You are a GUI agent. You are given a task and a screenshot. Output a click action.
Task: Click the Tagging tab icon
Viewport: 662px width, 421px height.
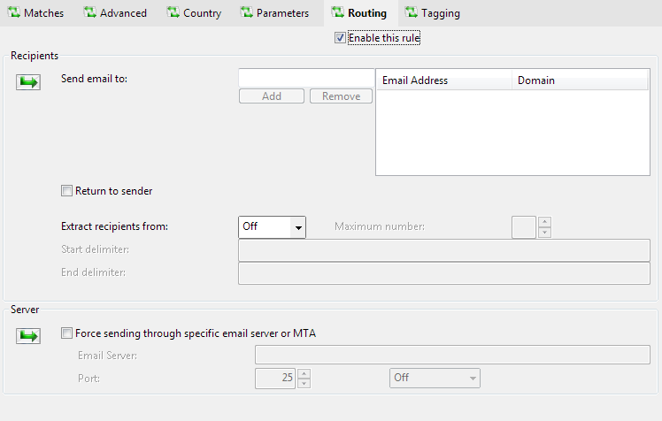pos(411,13)
